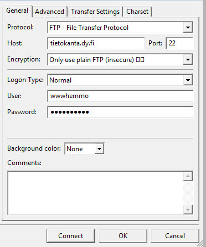Click inside the Comments text area
Screen dimensions: 206x247
pyautogui.click(x=95, y=193)
